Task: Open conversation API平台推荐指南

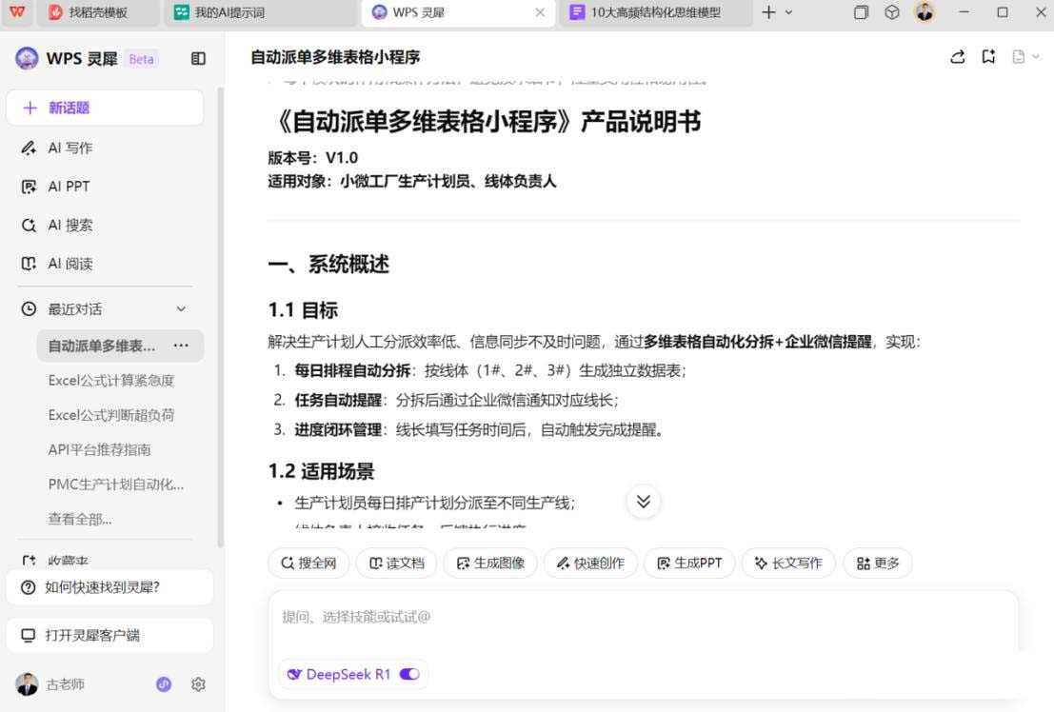Action: click(99, 450)
